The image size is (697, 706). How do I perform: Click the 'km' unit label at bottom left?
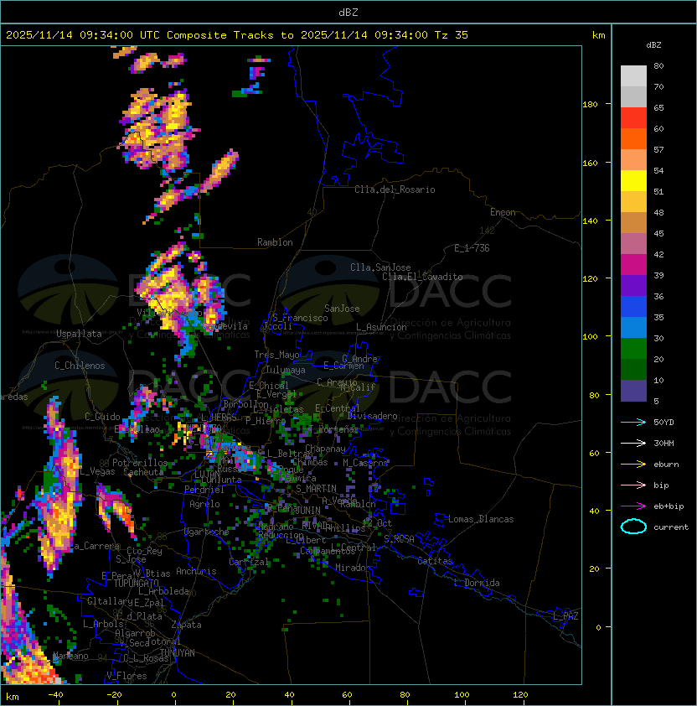[13, 697]
